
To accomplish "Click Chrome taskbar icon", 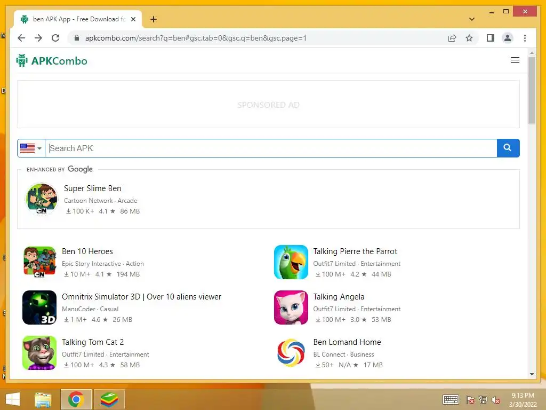I will (x=76, y=399).
